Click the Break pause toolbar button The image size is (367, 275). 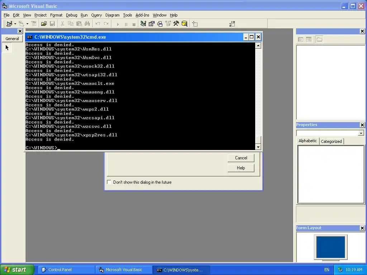(x=126, y=24)
